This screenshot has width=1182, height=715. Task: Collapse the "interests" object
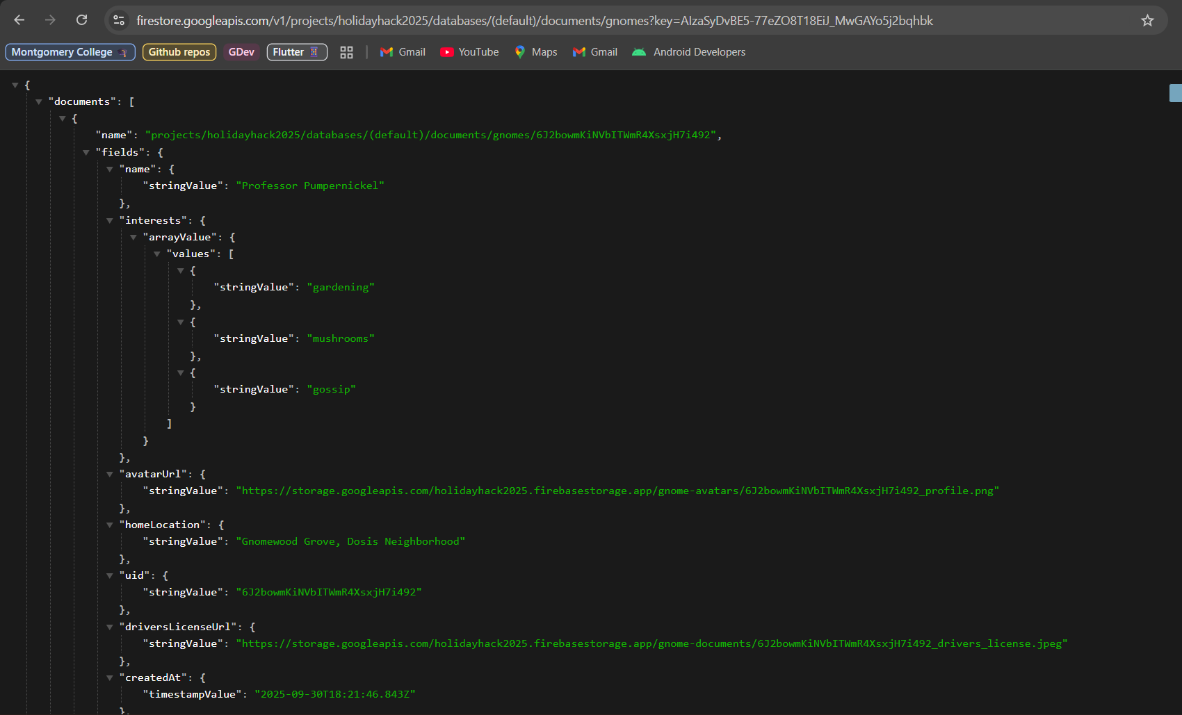click(x=110, y=220)
